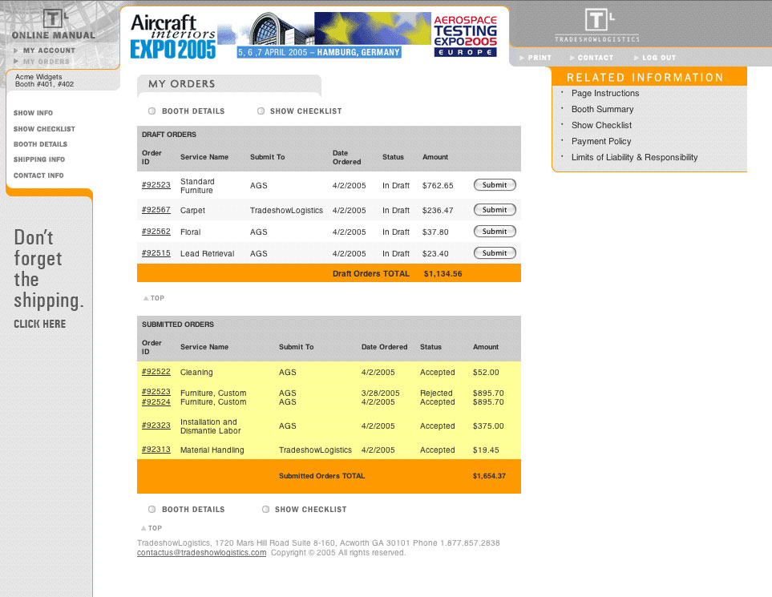The height and width of the screenshot is (597, 772).
Task: Open Limits of Liability & Responsibility
Action: 634,158
